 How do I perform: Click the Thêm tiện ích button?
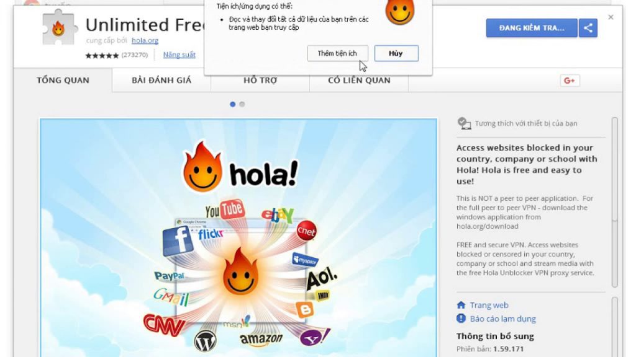point(337,53)
